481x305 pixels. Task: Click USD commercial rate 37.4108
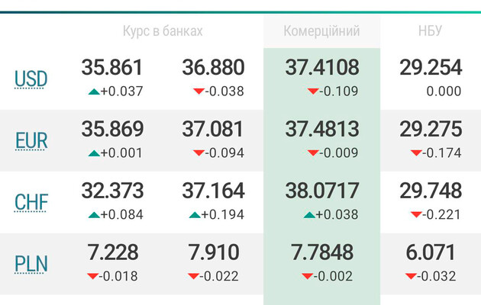321,67
